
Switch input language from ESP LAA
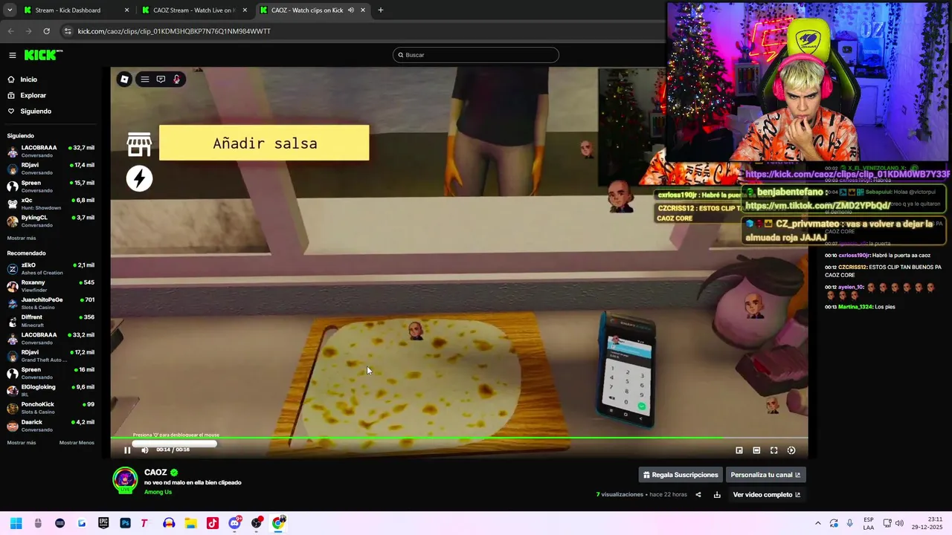(x=869, y=523)
